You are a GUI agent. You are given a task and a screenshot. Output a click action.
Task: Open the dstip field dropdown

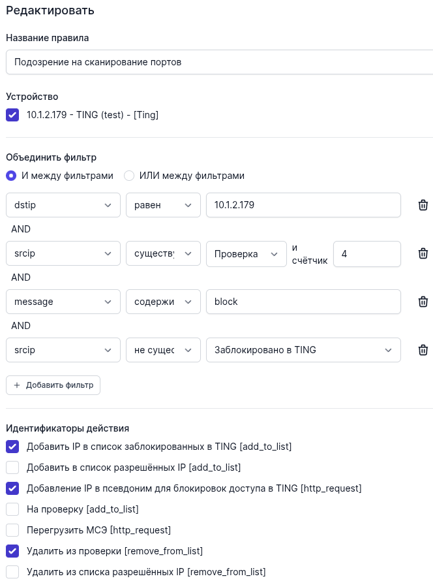point(63,205)
